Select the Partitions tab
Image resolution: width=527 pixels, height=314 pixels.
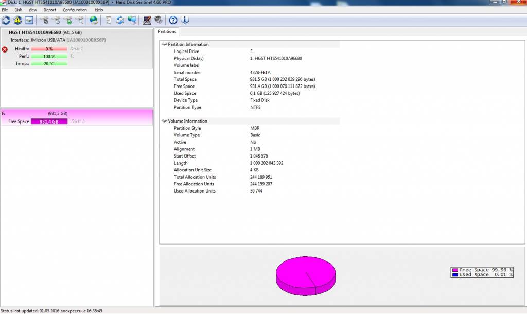pyautogui.click(x=167, y=31)
